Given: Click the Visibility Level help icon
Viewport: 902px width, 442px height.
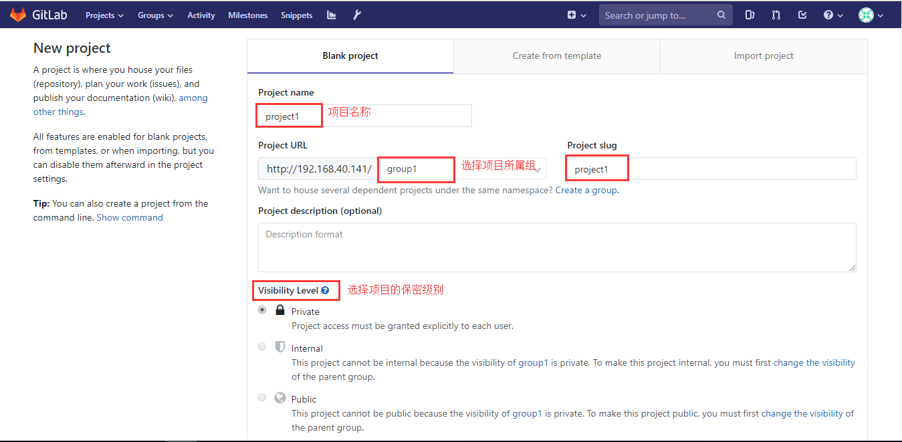Looking at the screenshot, I should 325,291.
